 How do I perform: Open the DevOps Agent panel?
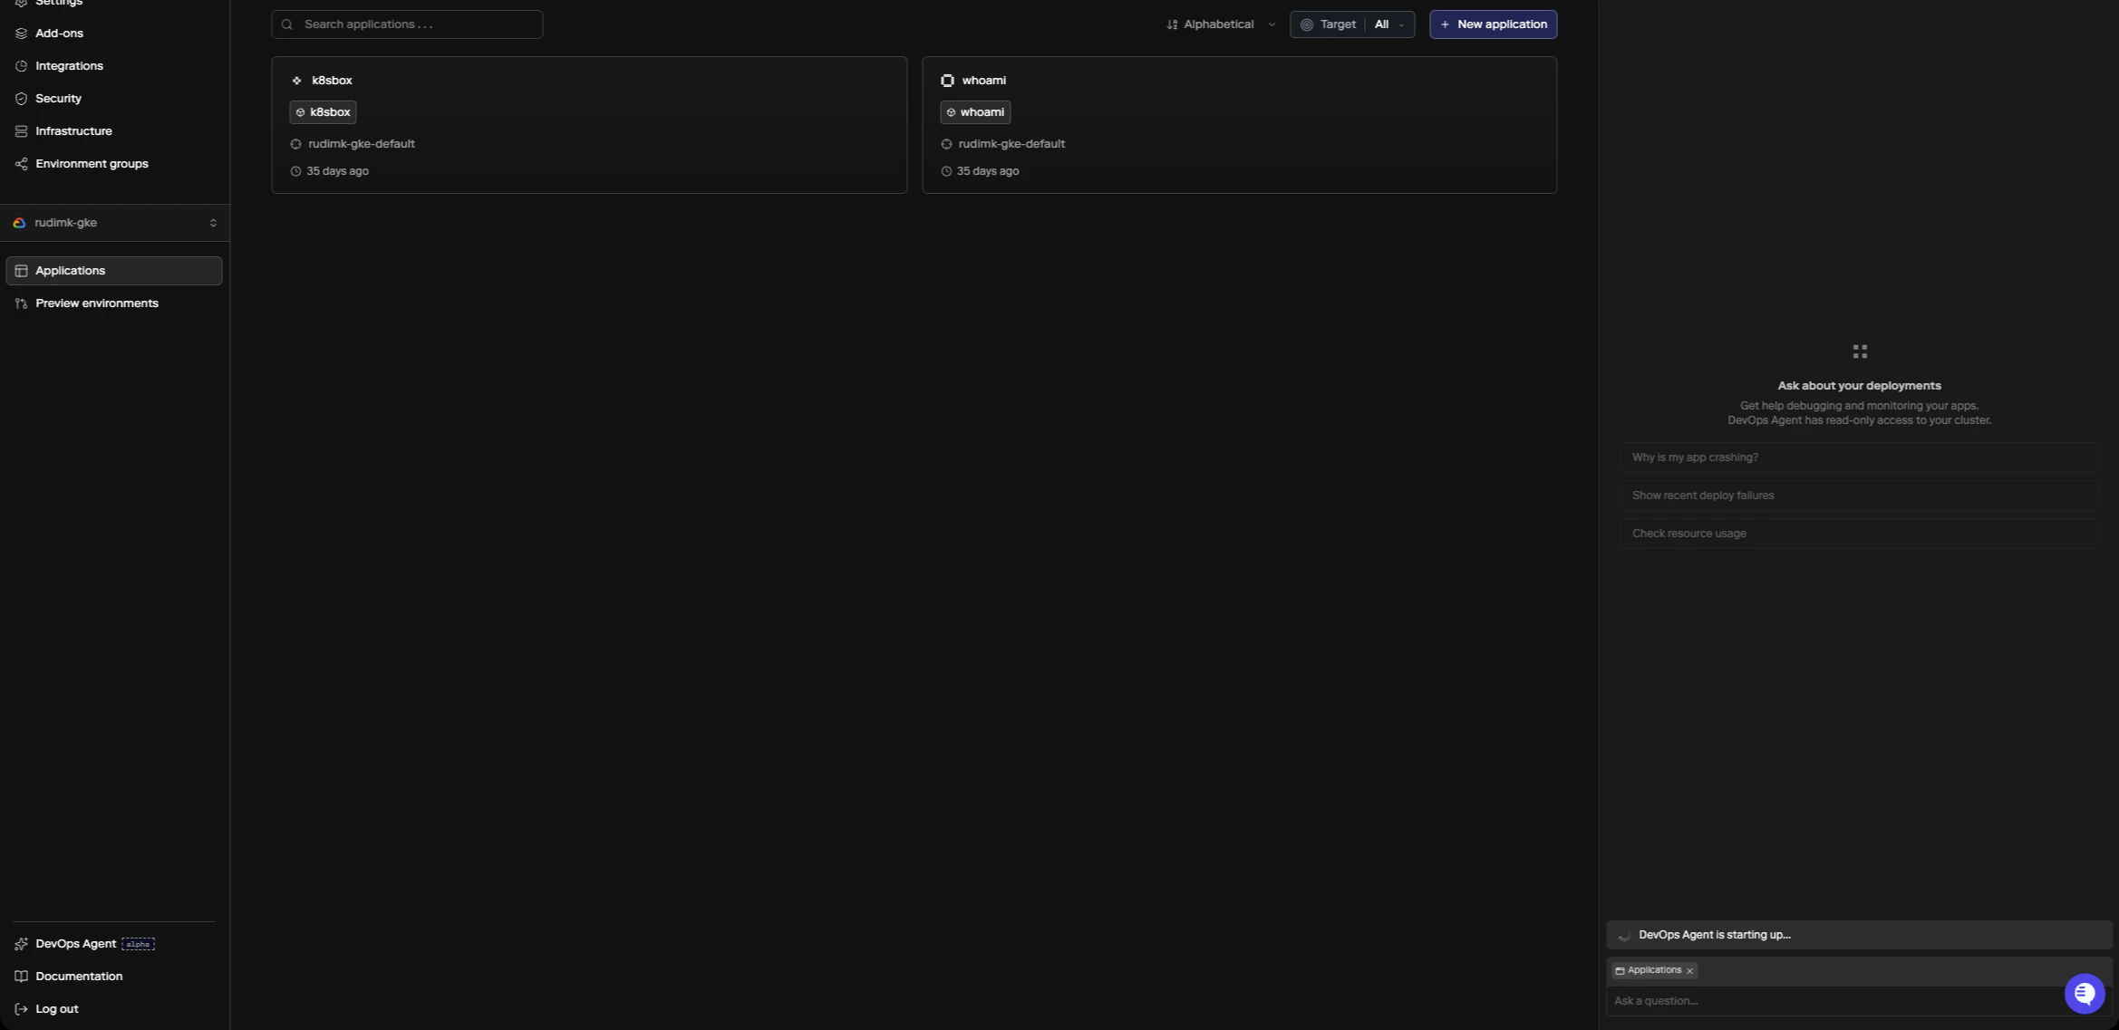pos(76,944)
